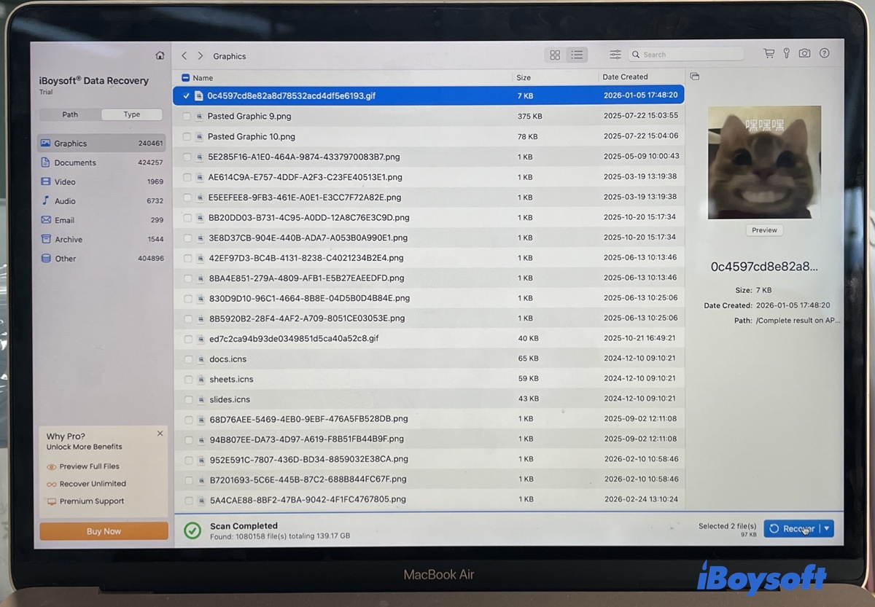Click the Buy Now button
This screenshot has height=607, width=875.
(x=103, y=531)
